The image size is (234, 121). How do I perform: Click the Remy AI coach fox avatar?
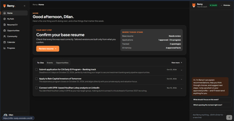tap(194, 5)
